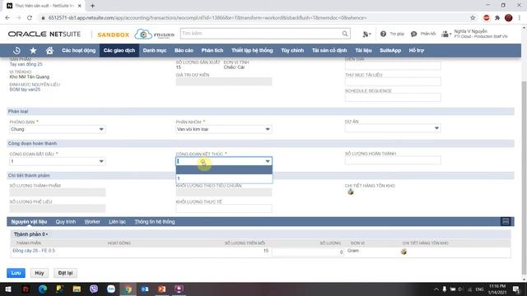
Task: Go to the Home dashboard icon
Action: 49,50
